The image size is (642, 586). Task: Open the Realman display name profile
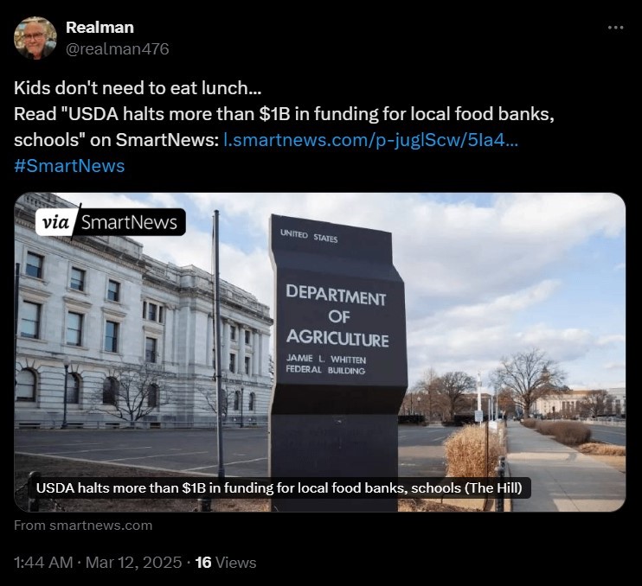coord(100,28)
